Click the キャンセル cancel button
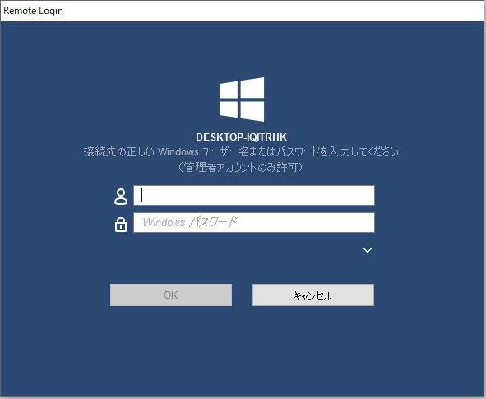The height and width of the screenshot is (399, 486). point(313,295)
